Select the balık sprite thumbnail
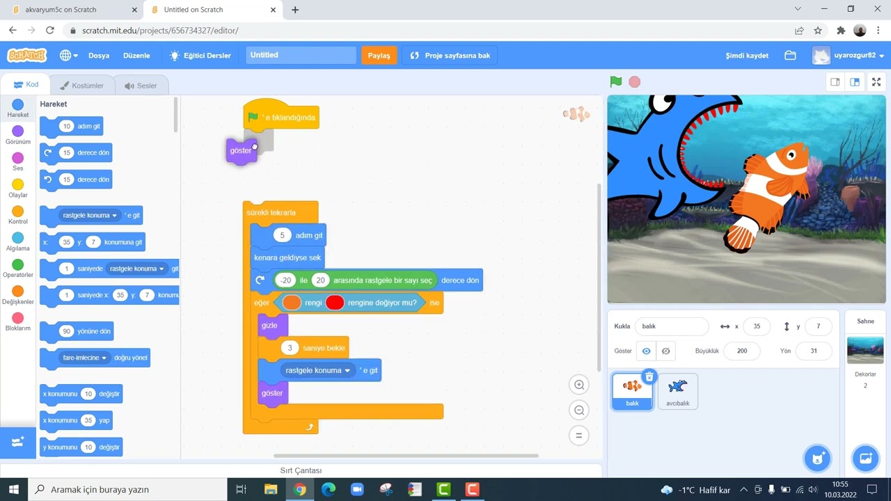 [x=633, y=391]
